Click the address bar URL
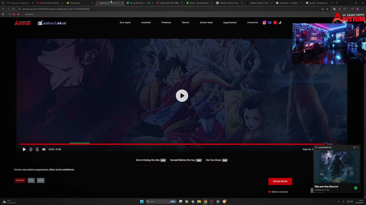This screenshot has width=366, height=205. click(x=56, y=9)
